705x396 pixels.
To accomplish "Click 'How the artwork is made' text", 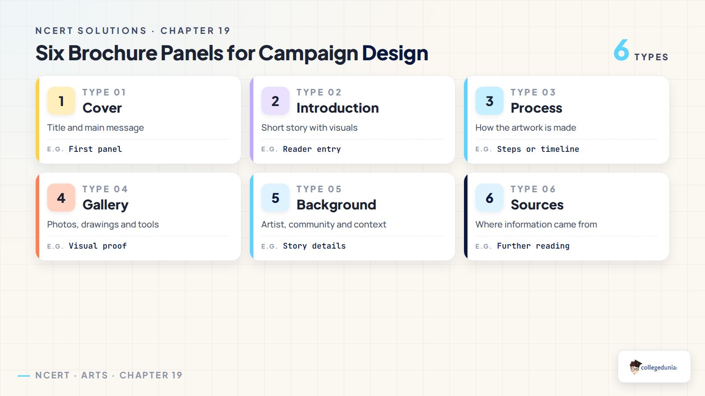I will [526, 128].
